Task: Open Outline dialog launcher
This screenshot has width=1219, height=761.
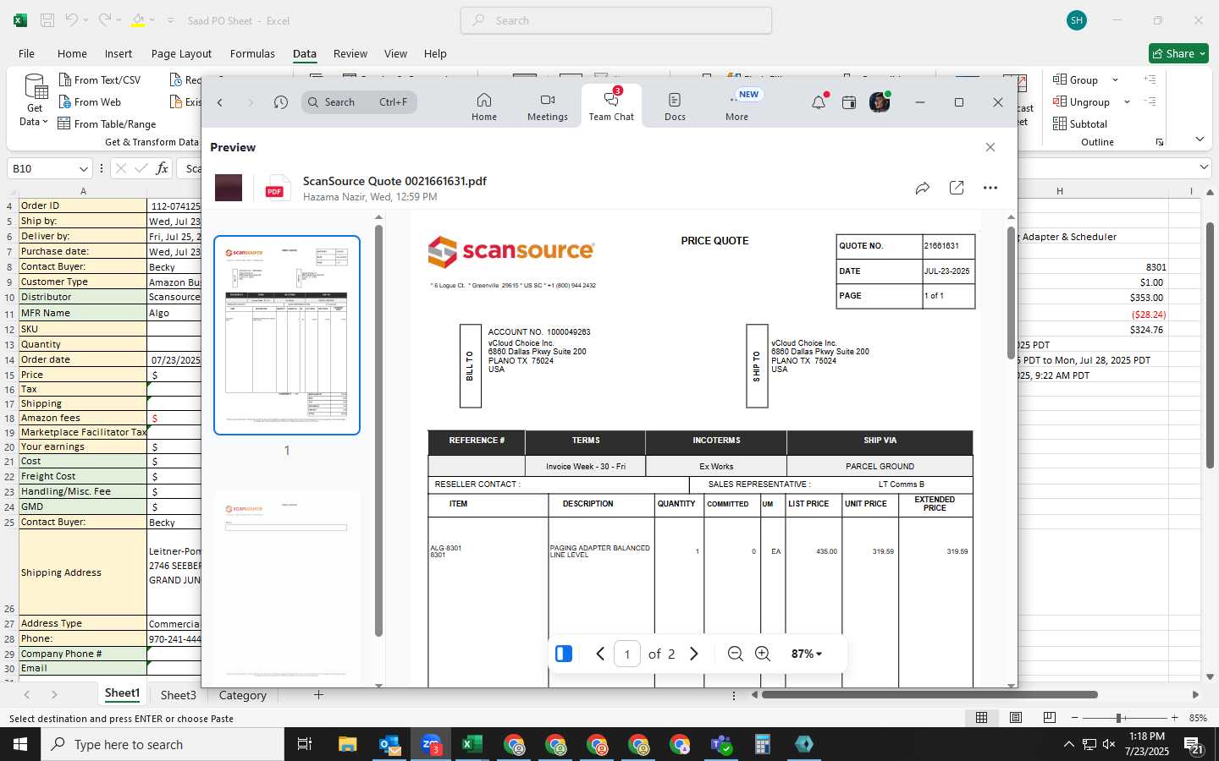Action: coord(1160,142)
